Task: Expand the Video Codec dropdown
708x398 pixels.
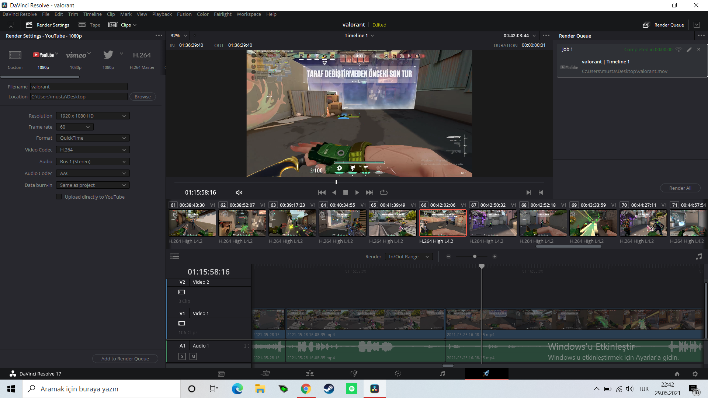Action: click(x=93, y=150)
